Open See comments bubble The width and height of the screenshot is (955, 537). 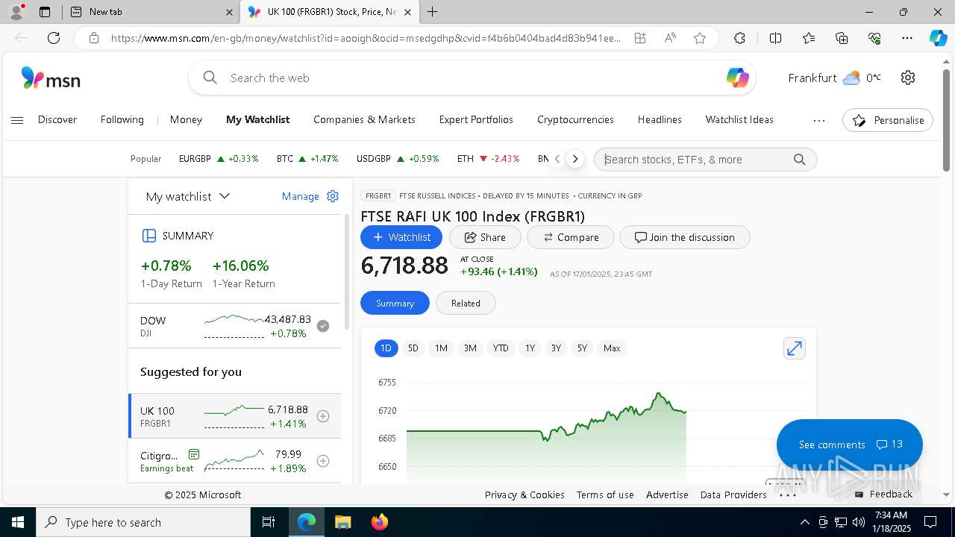tap(850, 445)
